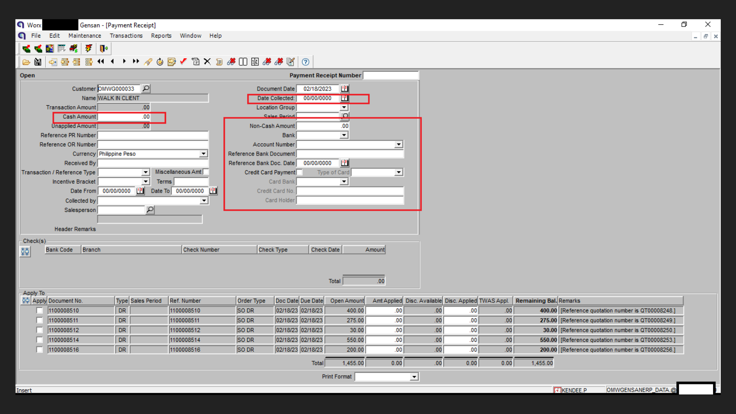Image resolution: width=736 pixels, height=414 pixels.
Task: Go to last record with double-right arrows
Action: point(136,62)
